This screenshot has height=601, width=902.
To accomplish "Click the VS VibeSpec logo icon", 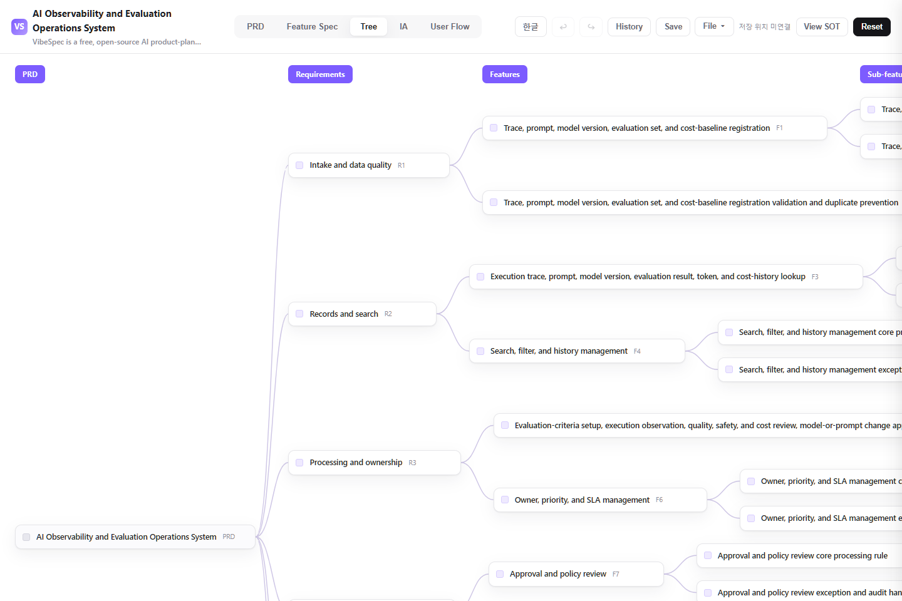I will pos(19,27).
